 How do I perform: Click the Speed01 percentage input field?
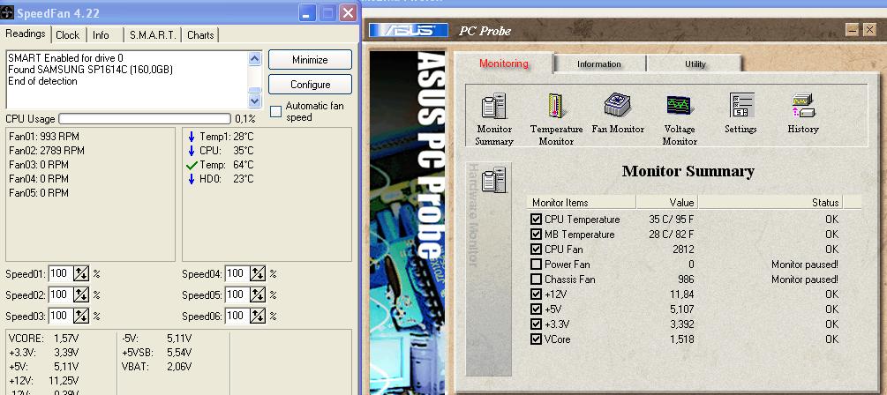(x=61, y=273)
